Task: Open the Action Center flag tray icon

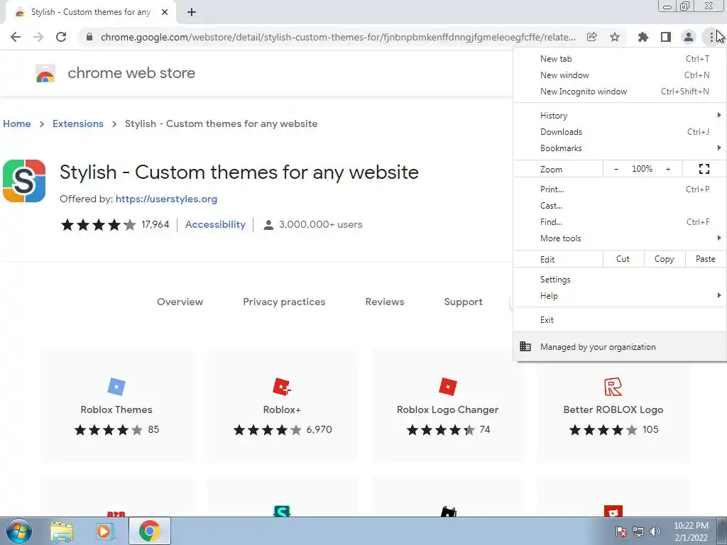Action: (621, 532)
